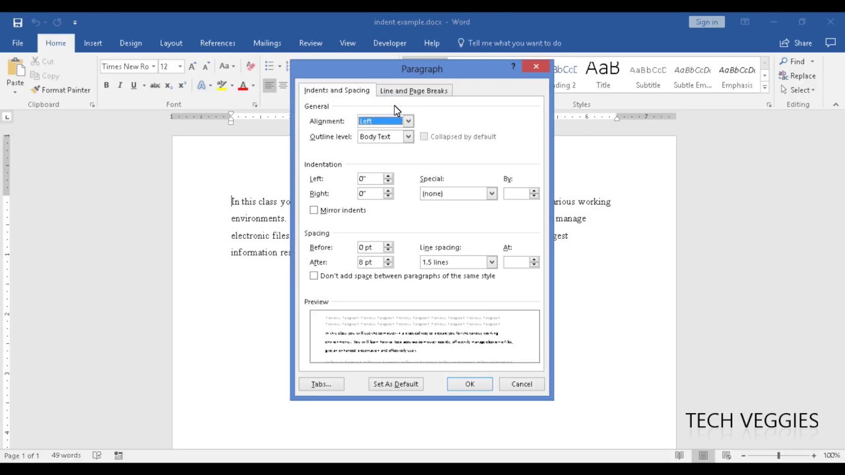Click the Sign in button
Image resolution: width=845 pixels, height=475 pixels.
tap(706, 22)
